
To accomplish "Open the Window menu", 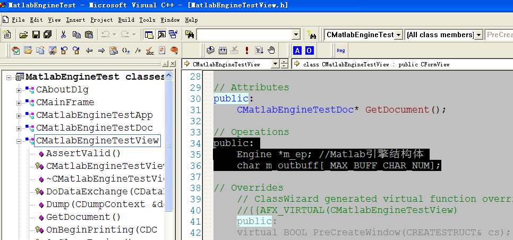I will tap(170, 20).
